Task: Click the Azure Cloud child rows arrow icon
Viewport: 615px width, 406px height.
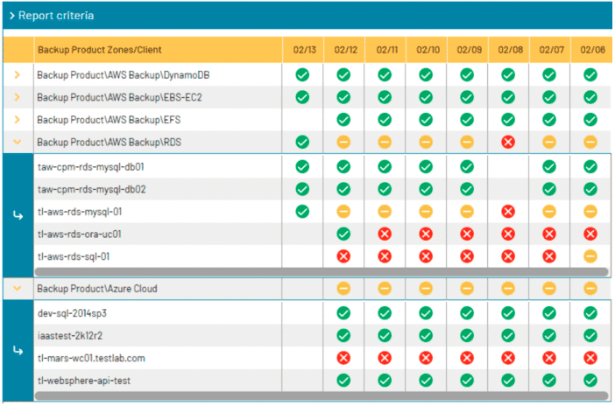Action: click(18, 350)
